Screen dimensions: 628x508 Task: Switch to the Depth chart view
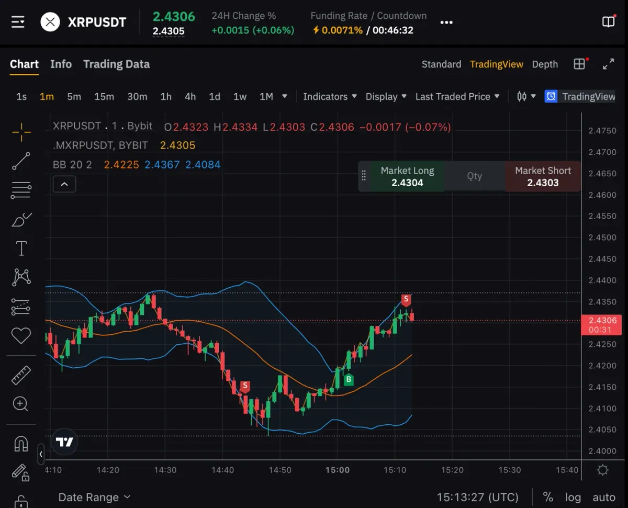pyautogui.click(x=545, y=64)
